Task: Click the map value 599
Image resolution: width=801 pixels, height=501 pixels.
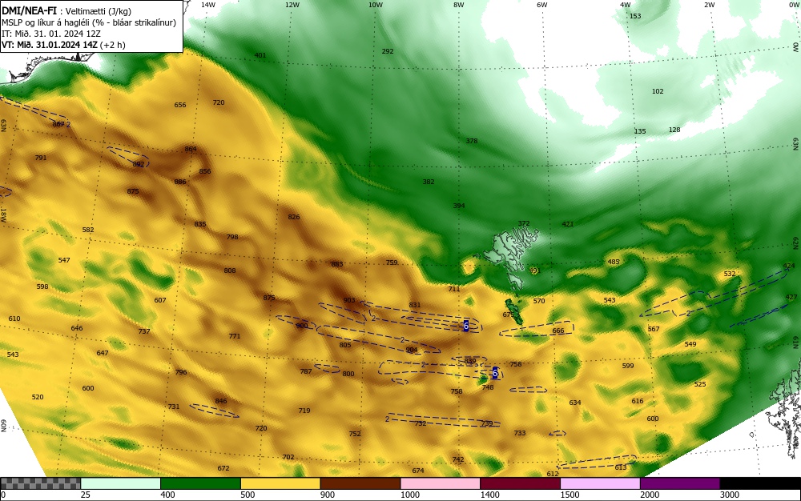Action: point(628,366)
